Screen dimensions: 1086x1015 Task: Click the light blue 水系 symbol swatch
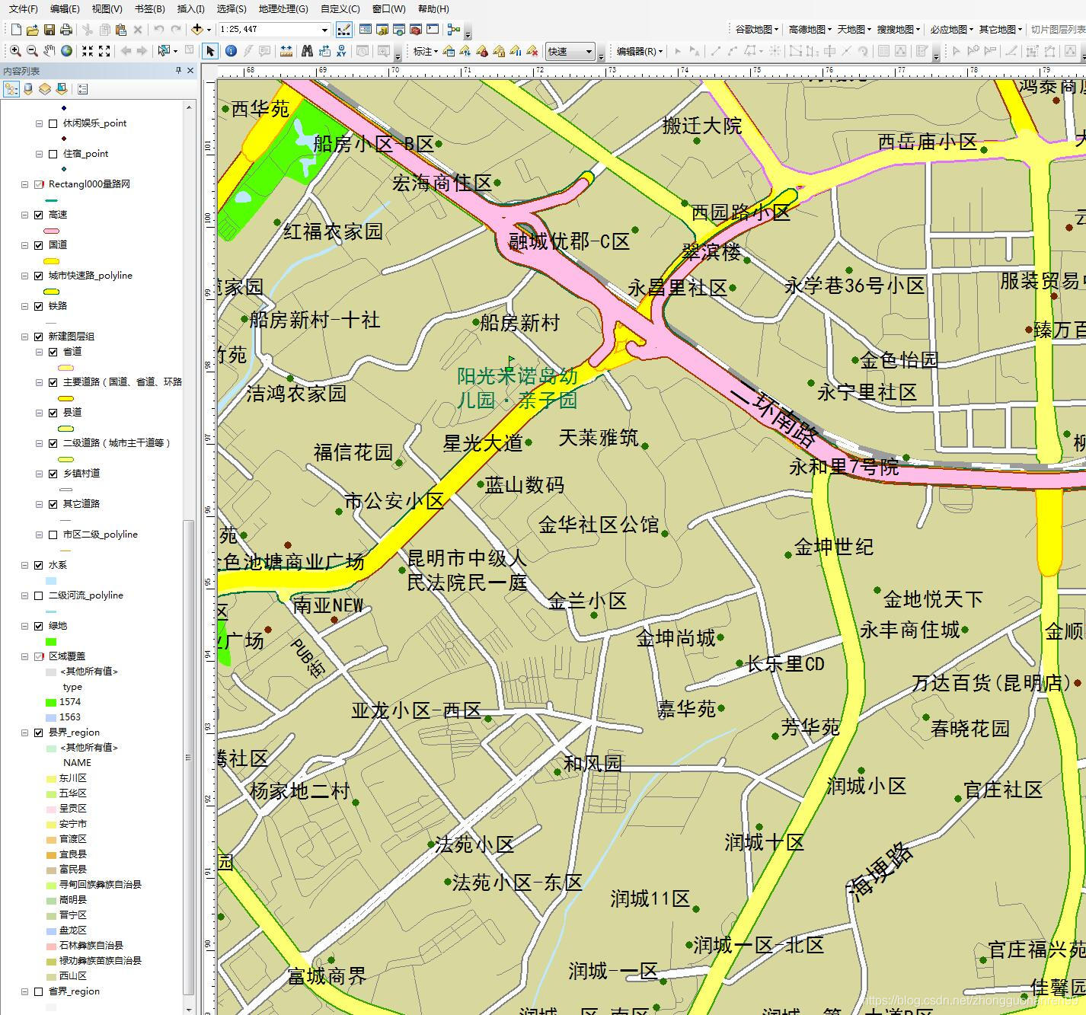tap(51, 580)
